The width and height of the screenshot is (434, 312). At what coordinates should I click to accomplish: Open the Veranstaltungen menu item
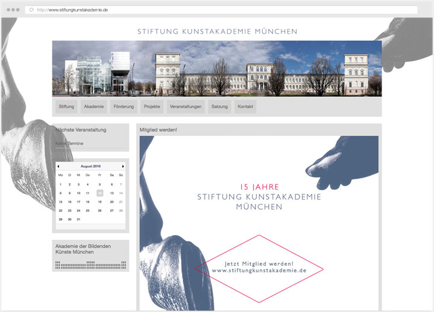point(186,106)
